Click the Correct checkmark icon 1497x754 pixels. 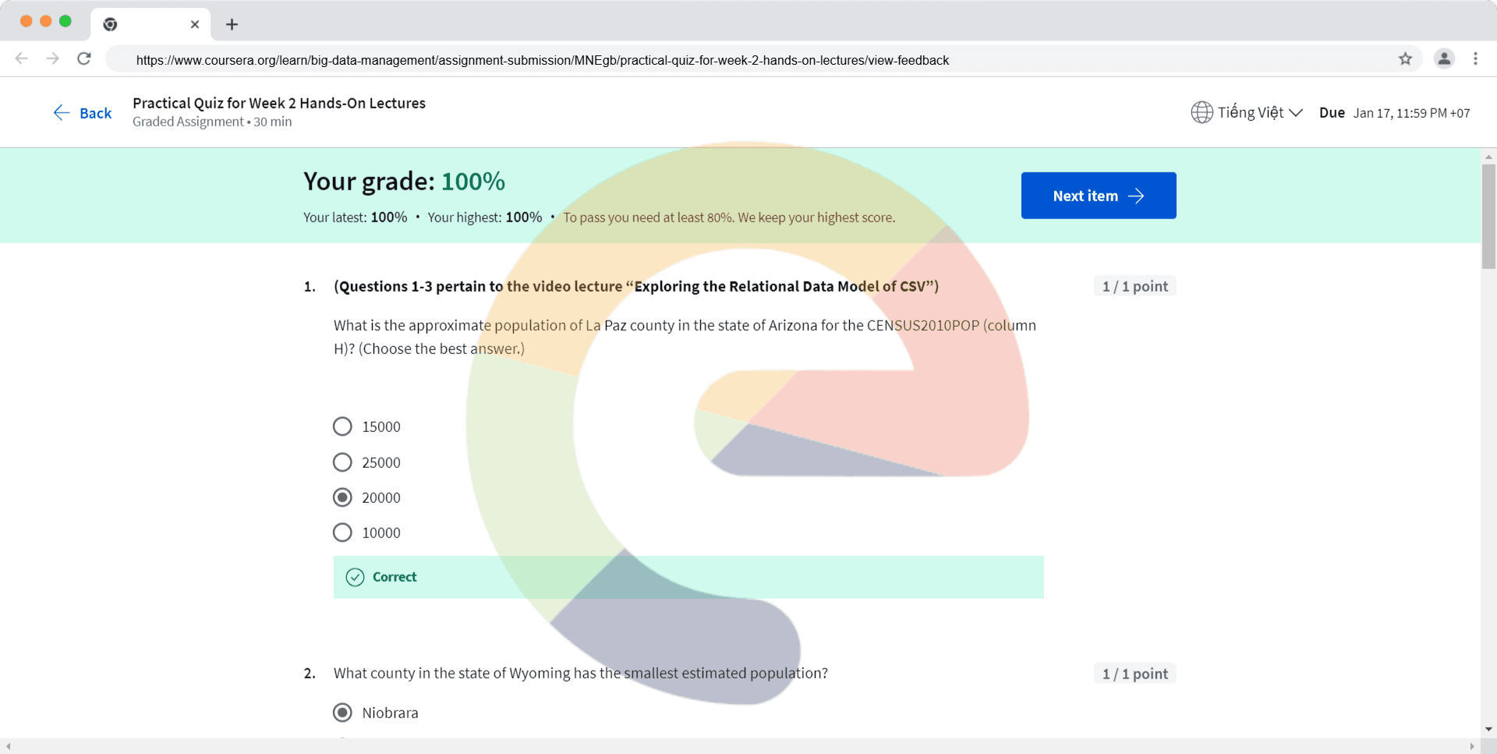coord(355,577)
